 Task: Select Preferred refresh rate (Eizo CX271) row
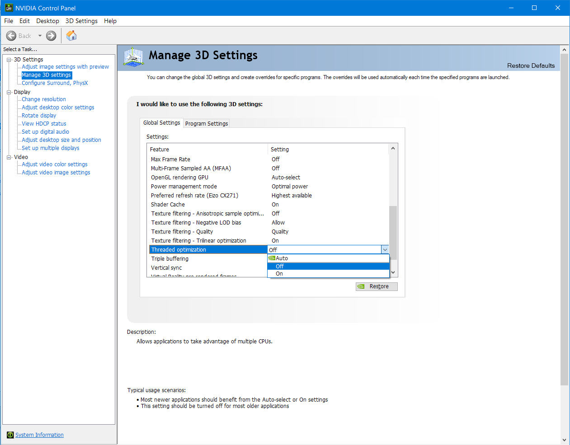click(269, 196)
